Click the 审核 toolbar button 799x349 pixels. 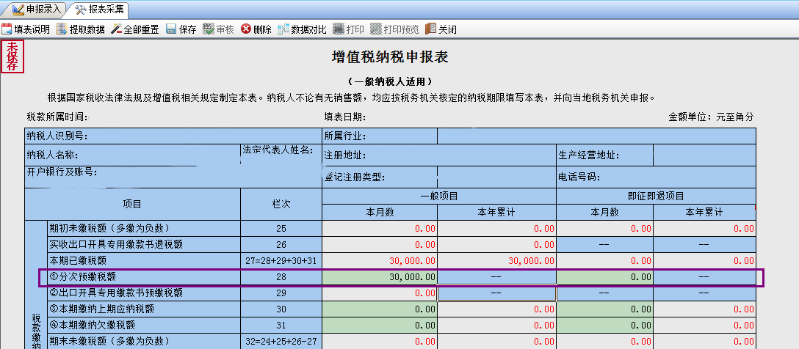218,29
